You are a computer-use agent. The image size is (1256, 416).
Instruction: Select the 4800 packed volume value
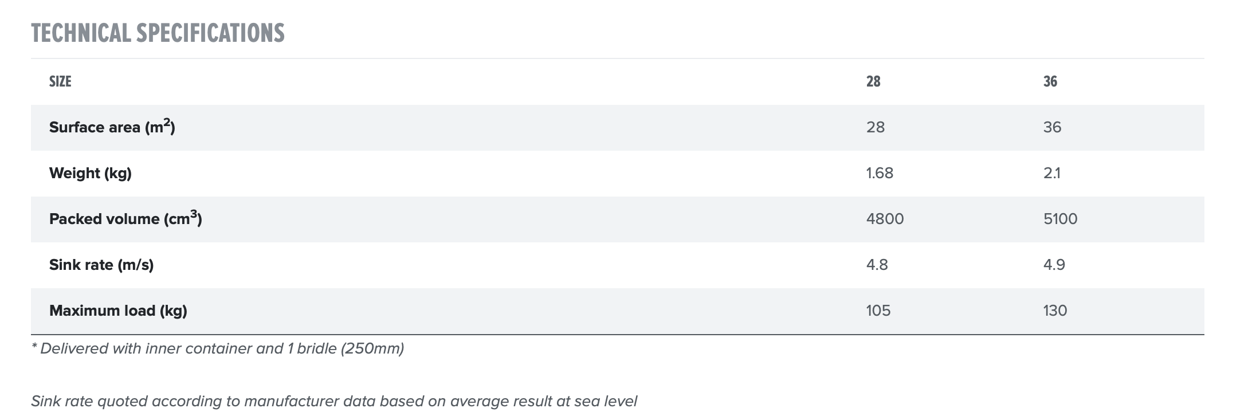point(885,219)
